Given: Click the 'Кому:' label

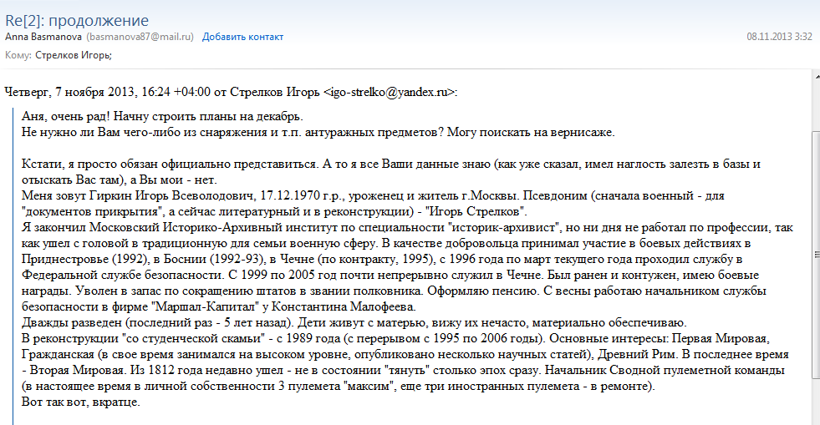Looking at the screenshot, I should click(x=18, y=55).
